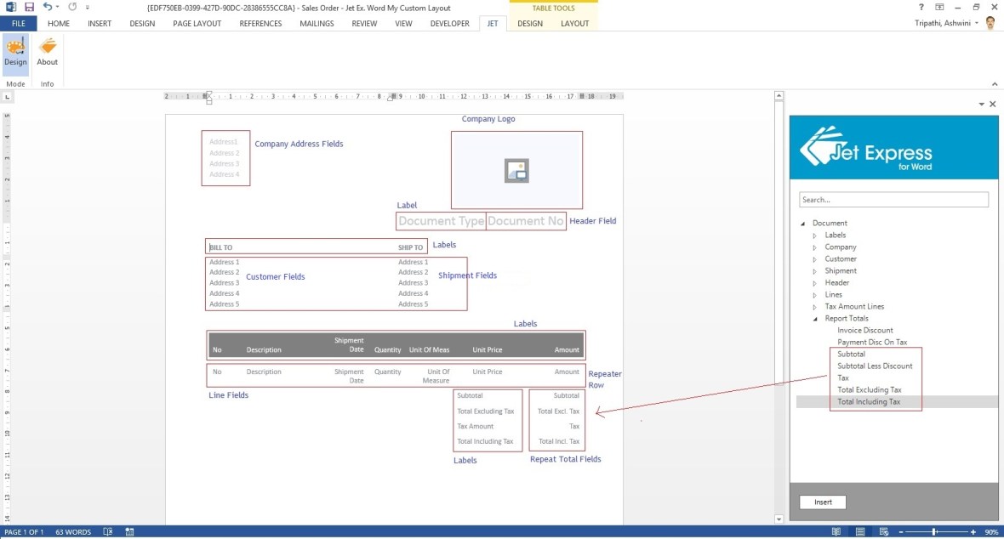
Task: Click the Save icon on Quick Access Toolbar
Action: click(29, 8)
